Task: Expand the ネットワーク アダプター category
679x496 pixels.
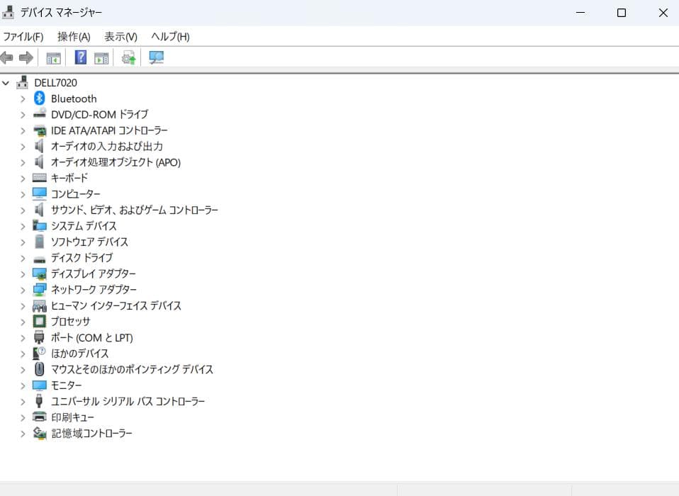Action: point(22,289)
